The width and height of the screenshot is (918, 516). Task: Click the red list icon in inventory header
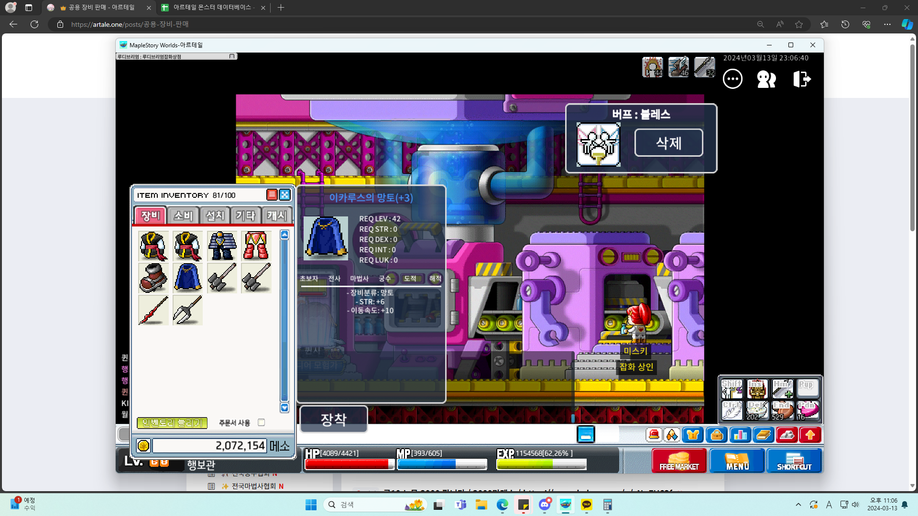(272, 194)
